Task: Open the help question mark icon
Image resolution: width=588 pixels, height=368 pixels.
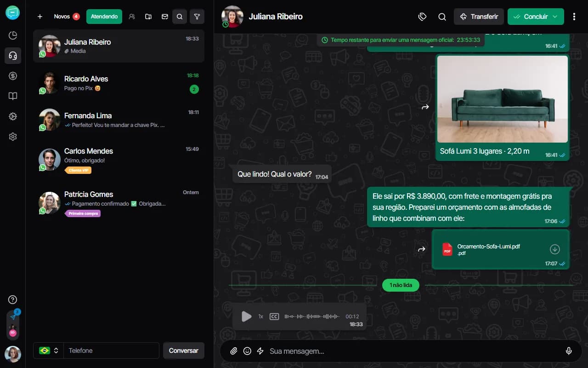Action: pyautogui.click(x=13, y=300)
